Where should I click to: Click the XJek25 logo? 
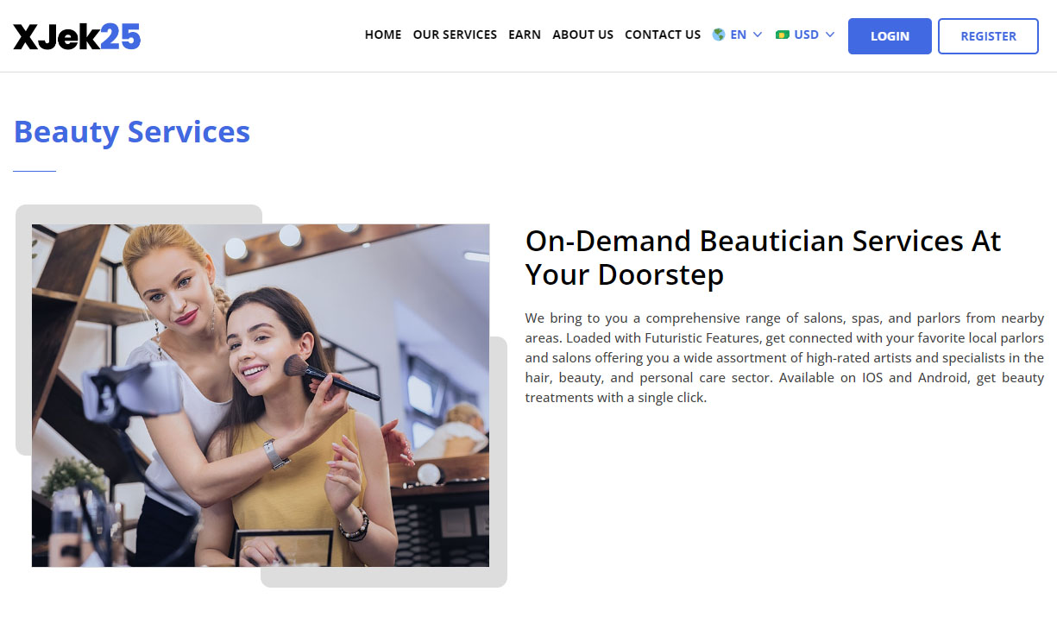pyautogui.click(x=77, y=35)
